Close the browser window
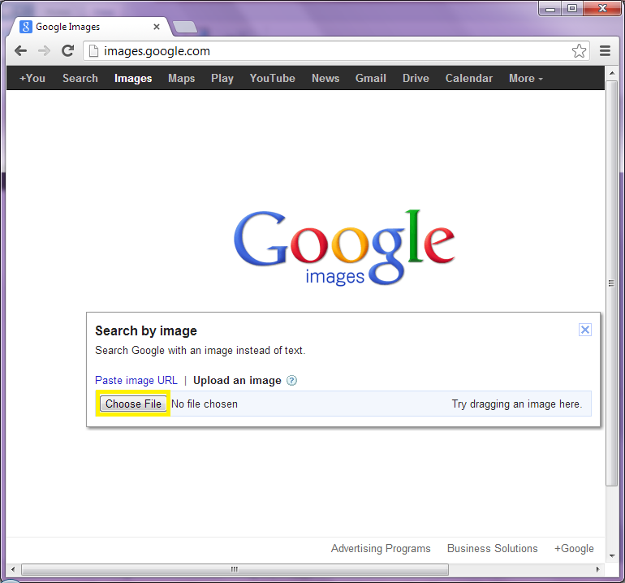 [602, 8]
